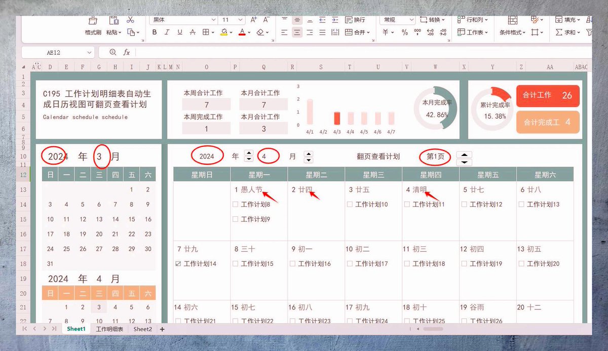Click the currency ¥ format icon
This screenshot has height=351, width=608.
385,32
